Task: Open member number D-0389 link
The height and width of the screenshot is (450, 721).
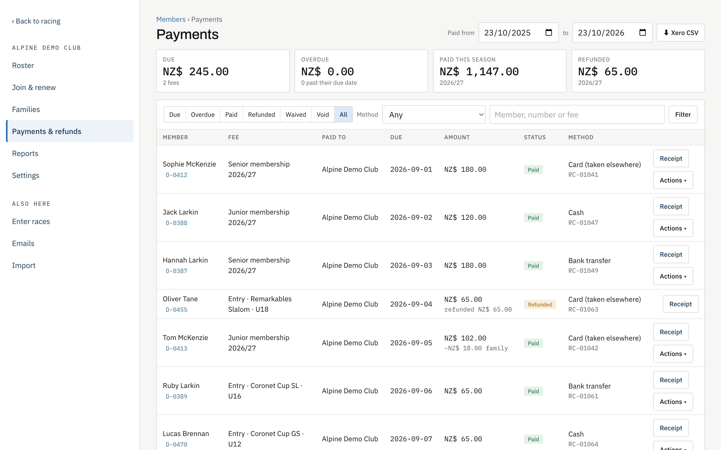Action: click(176, 396)
